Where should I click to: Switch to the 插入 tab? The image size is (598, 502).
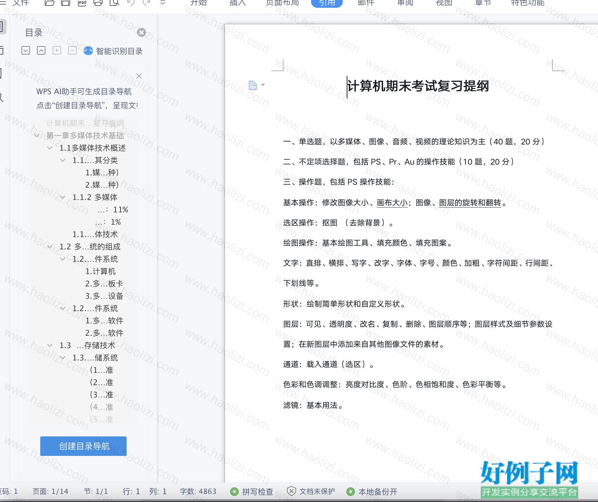(x=237, y=3)
